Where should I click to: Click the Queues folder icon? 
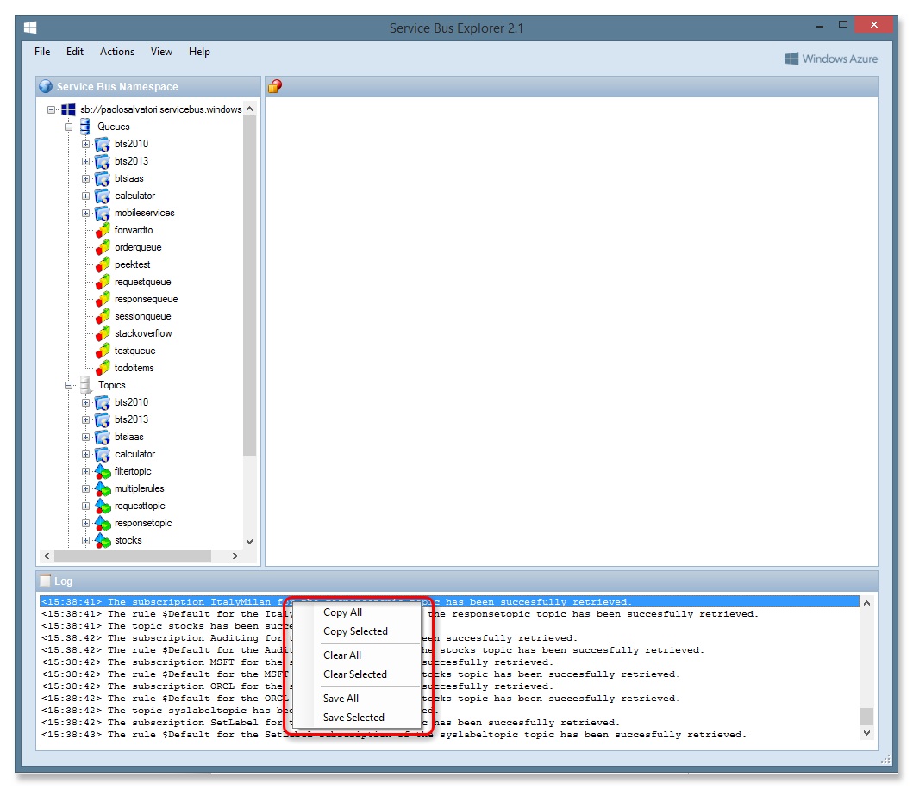coord(85,127)
